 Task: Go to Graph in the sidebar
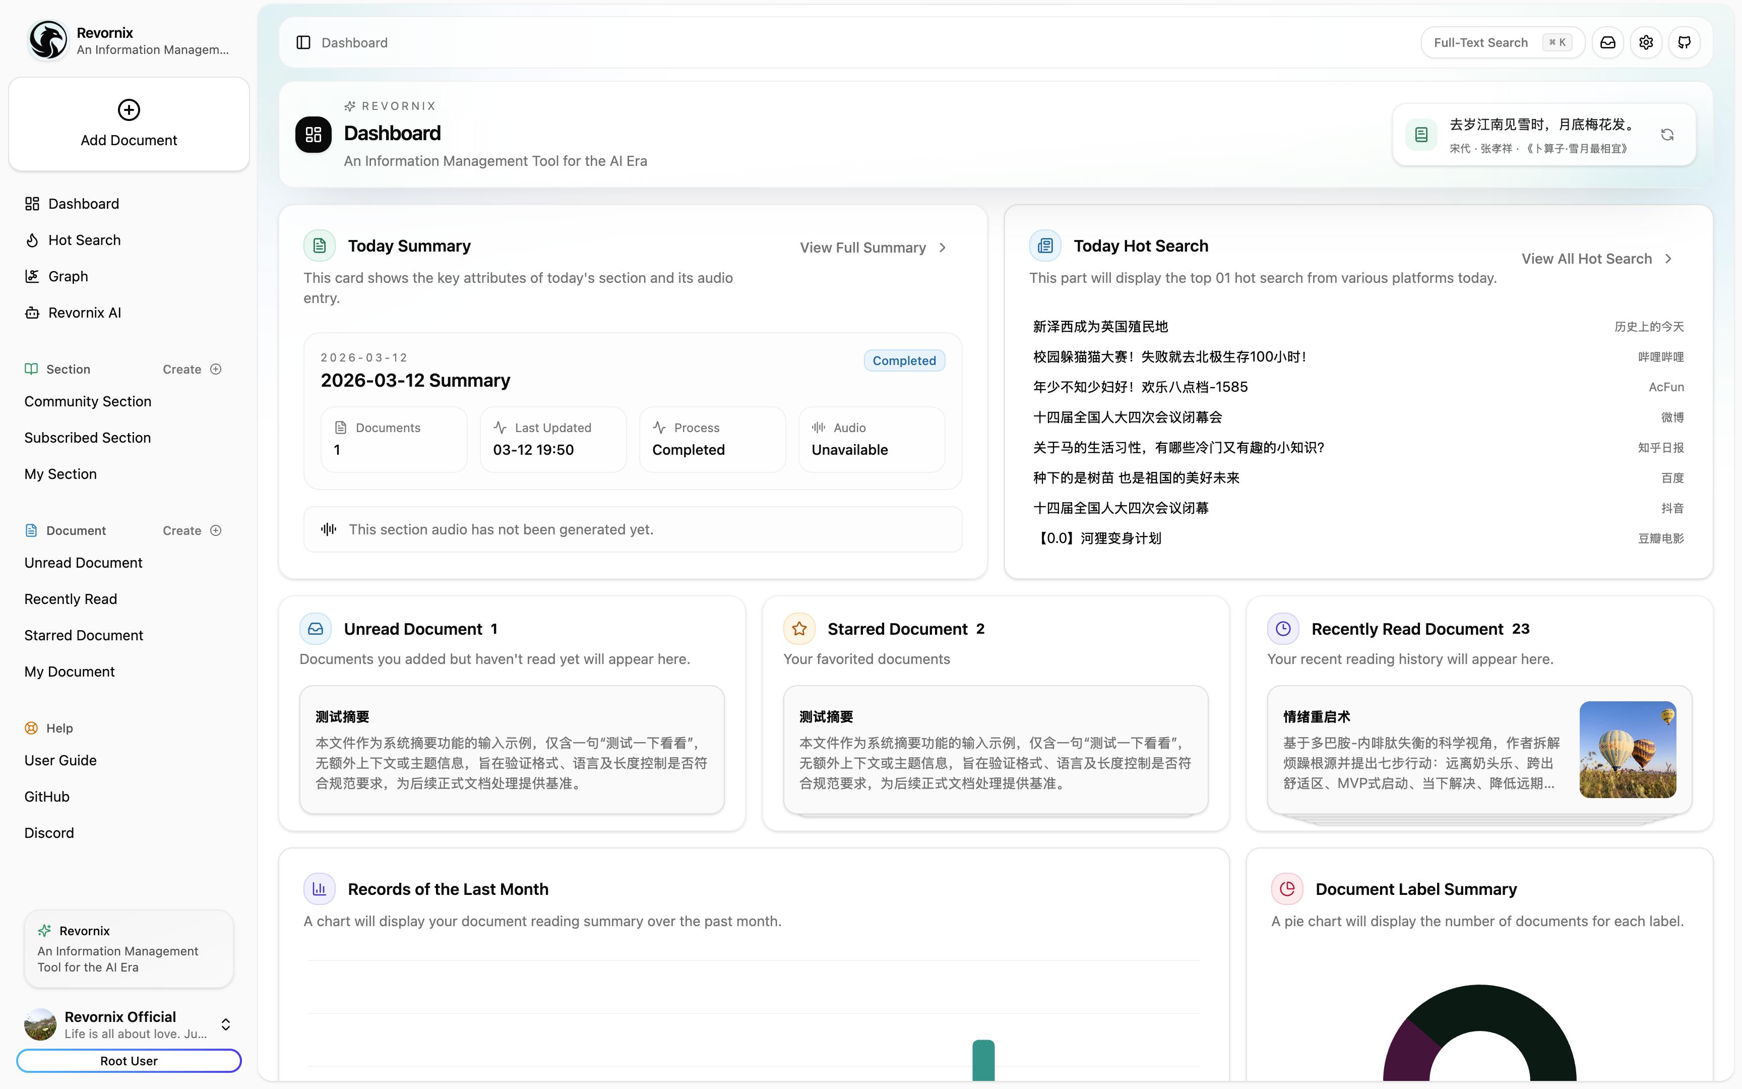(68, 277)
